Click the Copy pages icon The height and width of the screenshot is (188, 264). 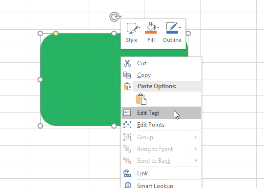[127, 75]
